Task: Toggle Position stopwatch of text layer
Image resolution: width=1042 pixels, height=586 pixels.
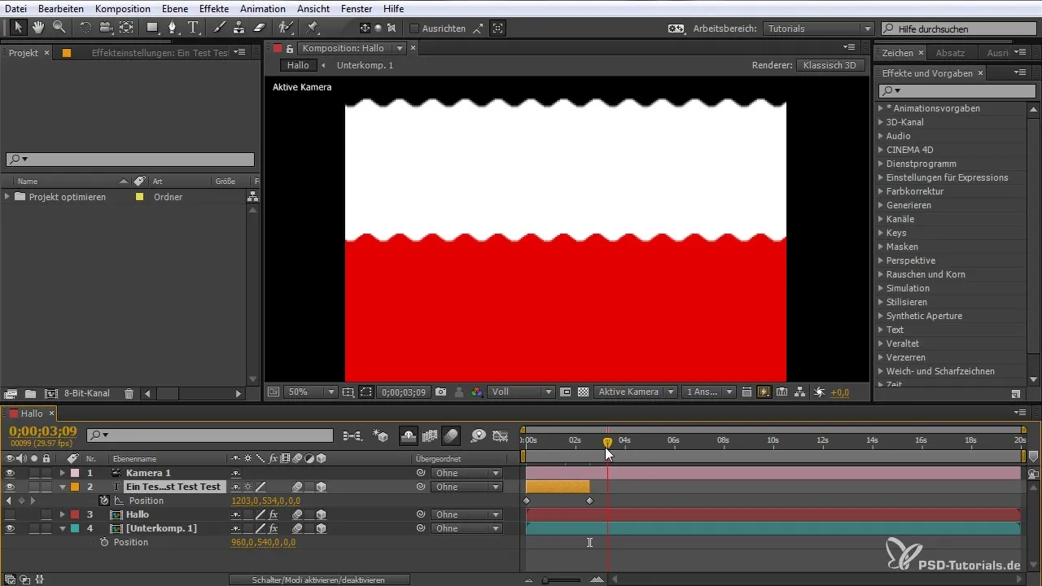Action: point(104,501)
